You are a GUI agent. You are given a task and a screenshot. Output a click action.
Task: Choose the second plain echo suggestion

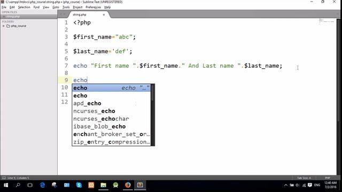coord(112,95)
